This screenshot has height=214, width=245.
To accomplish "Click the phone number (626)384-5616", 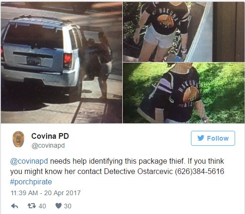I will click(199, 171).
